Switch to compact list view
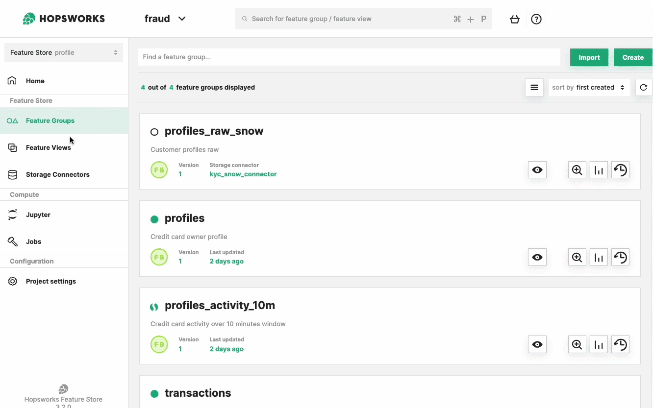653x408 pixels. [534, 87]
